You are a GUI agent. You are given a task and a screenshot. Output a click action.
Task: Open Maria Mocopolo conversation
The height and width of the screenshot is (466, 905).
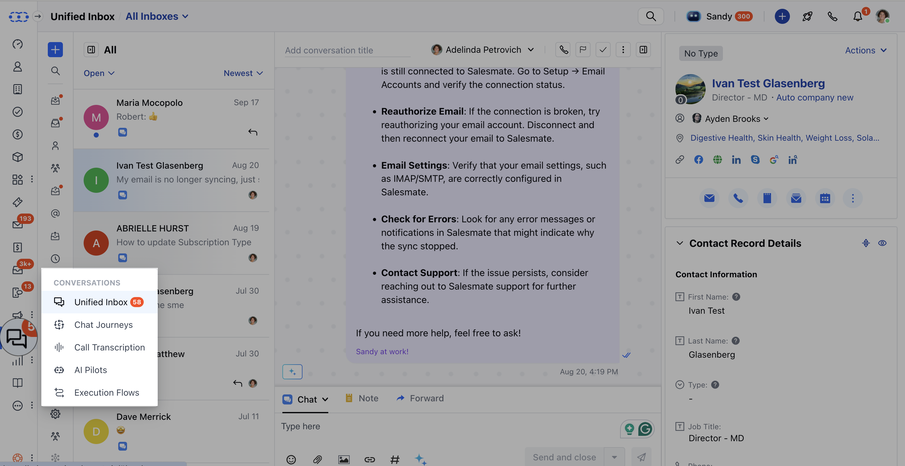(171, 119)
